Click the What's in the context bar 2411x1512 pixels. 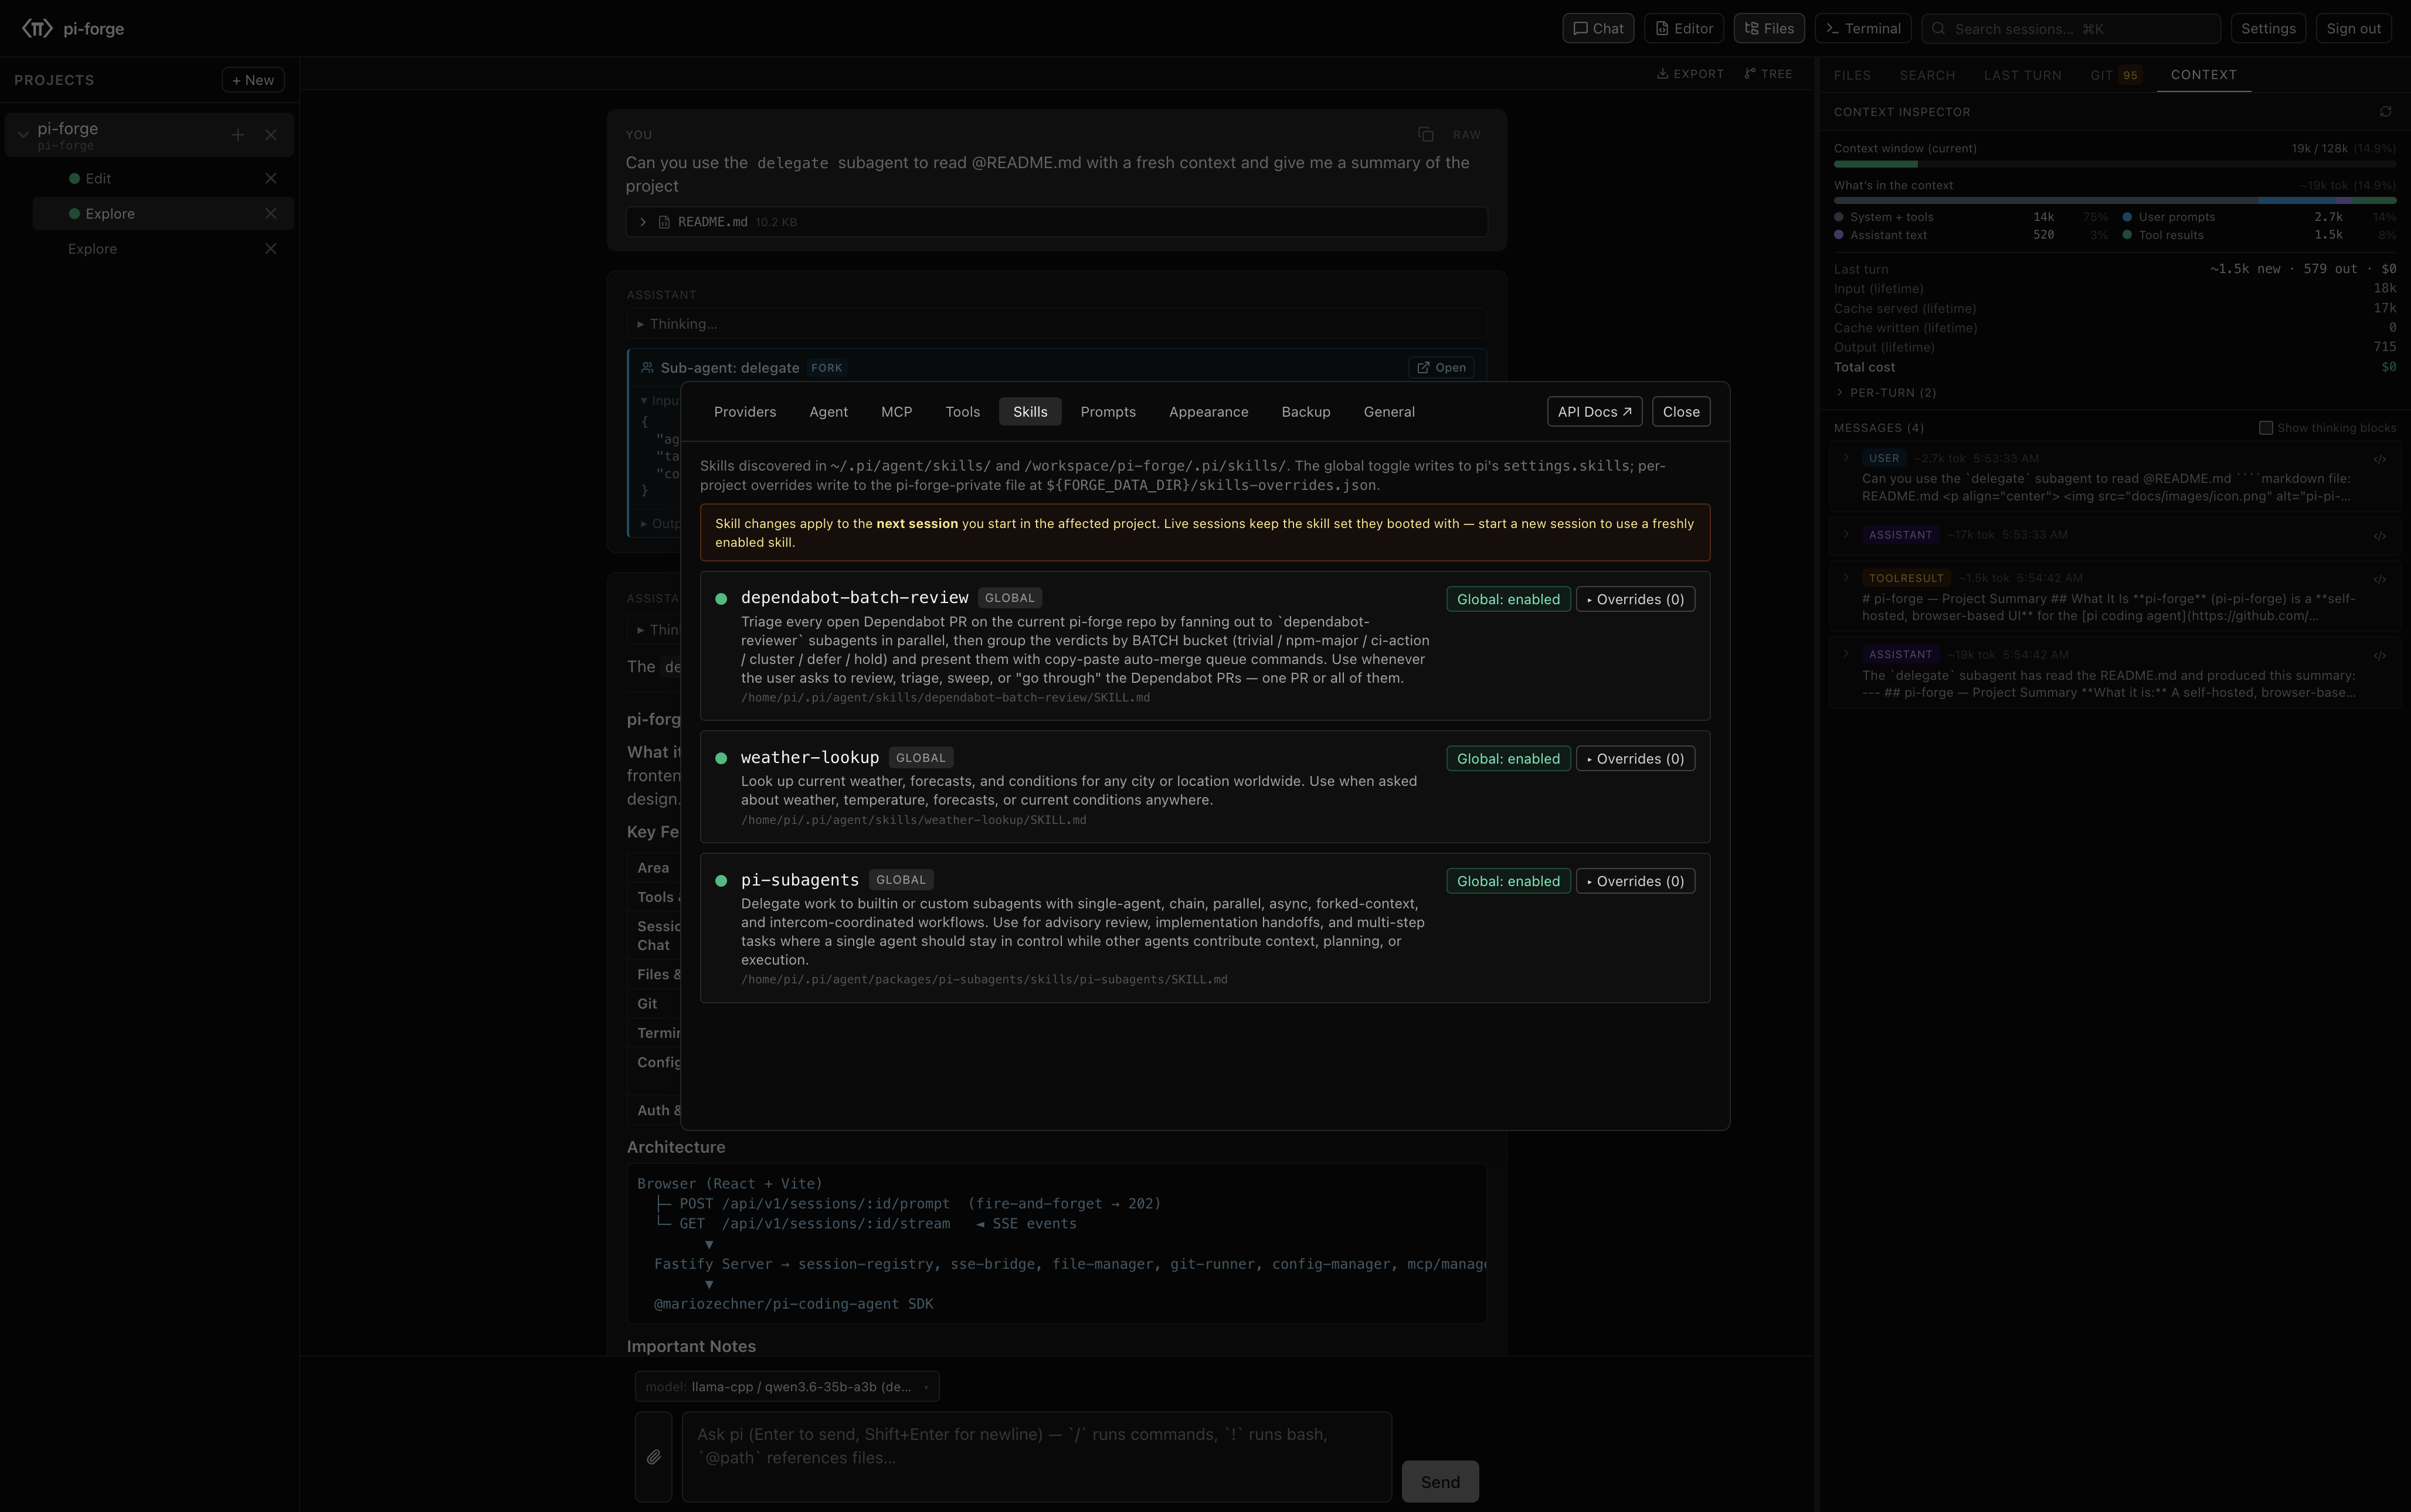[2114, 201]
